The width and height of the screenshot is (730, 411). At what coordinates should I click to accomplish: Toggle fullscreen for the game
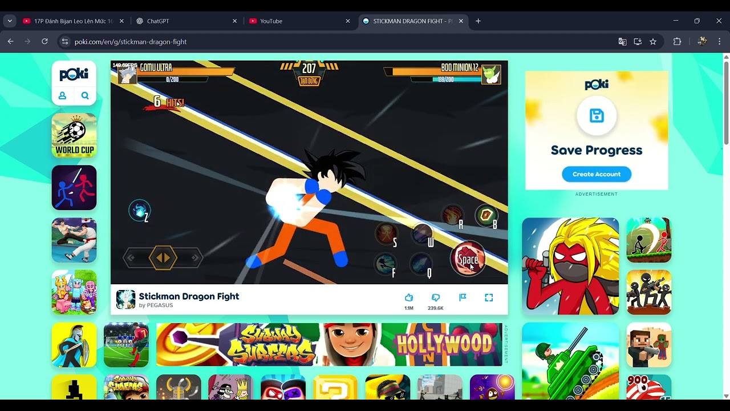click(489, 297)
